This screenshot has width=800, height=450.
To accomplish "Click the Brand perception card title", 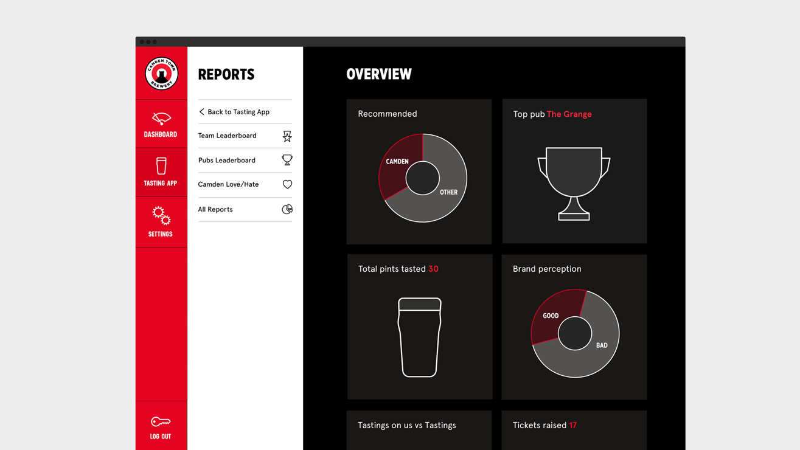I will [547, 269].
